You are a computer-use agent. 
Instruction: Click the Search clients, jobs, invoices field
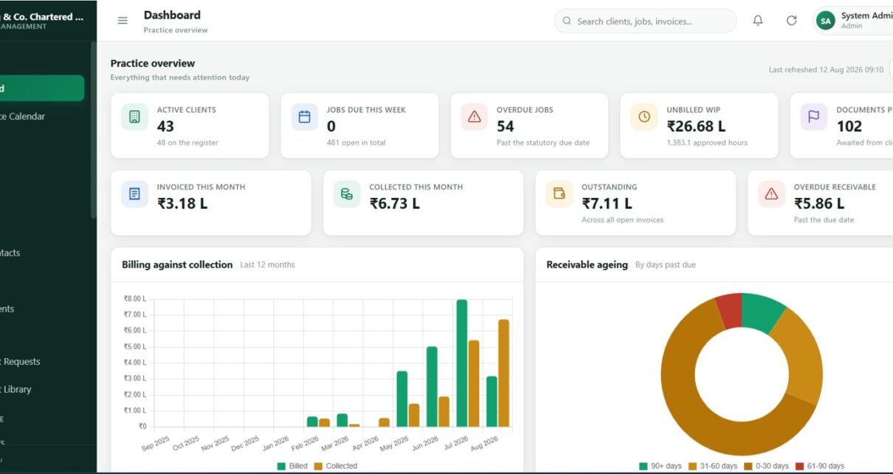pos(645,21)
